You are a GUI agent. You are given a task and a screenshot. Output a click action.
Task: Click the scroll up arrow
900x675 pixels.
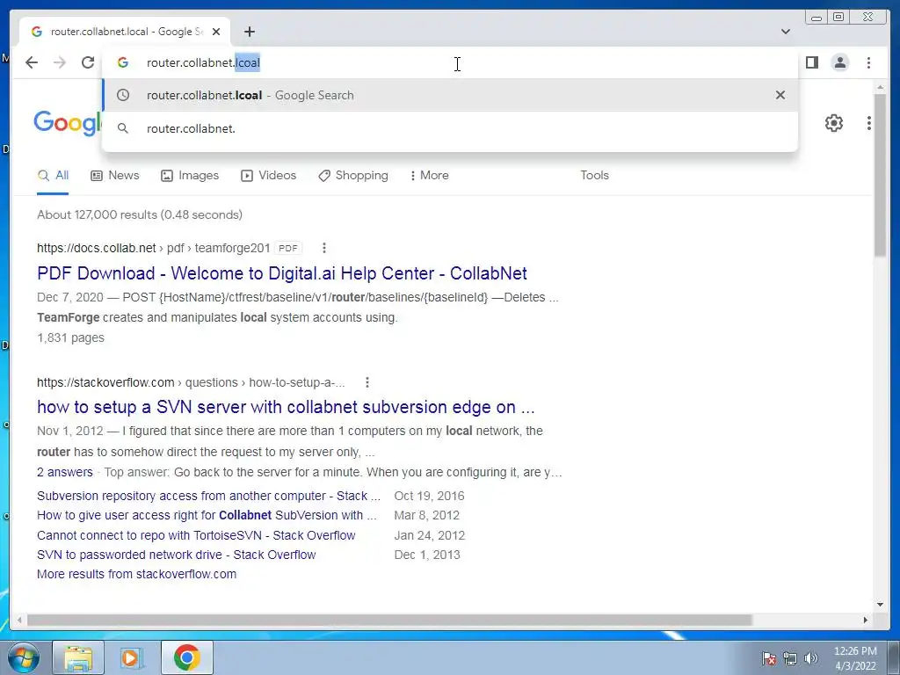pos(880,87)
